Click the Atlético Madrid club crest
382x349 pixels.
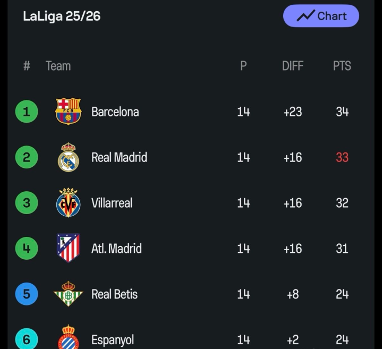[x=69, y=248]
